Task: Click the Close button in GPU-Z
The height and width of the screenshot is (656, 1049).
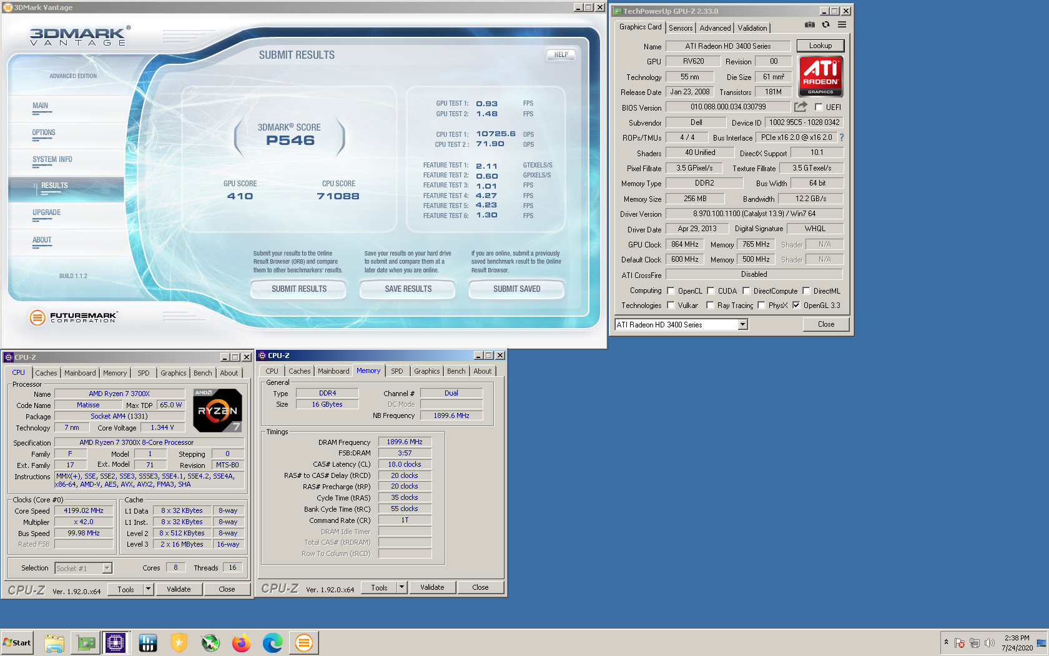Action: (826, 324)
